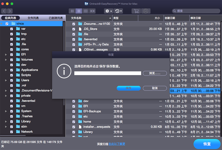Sort by the 创建日期 column header

[176, 18]
